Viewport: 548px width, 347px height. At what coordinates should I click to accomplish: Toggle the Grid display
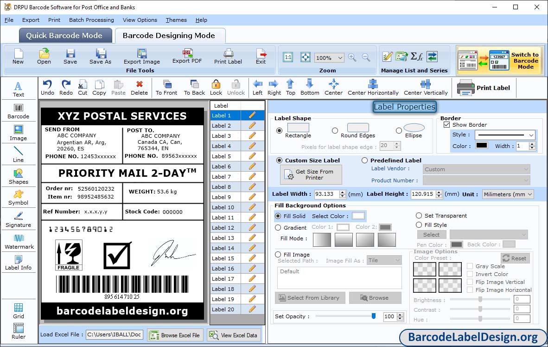19,311
